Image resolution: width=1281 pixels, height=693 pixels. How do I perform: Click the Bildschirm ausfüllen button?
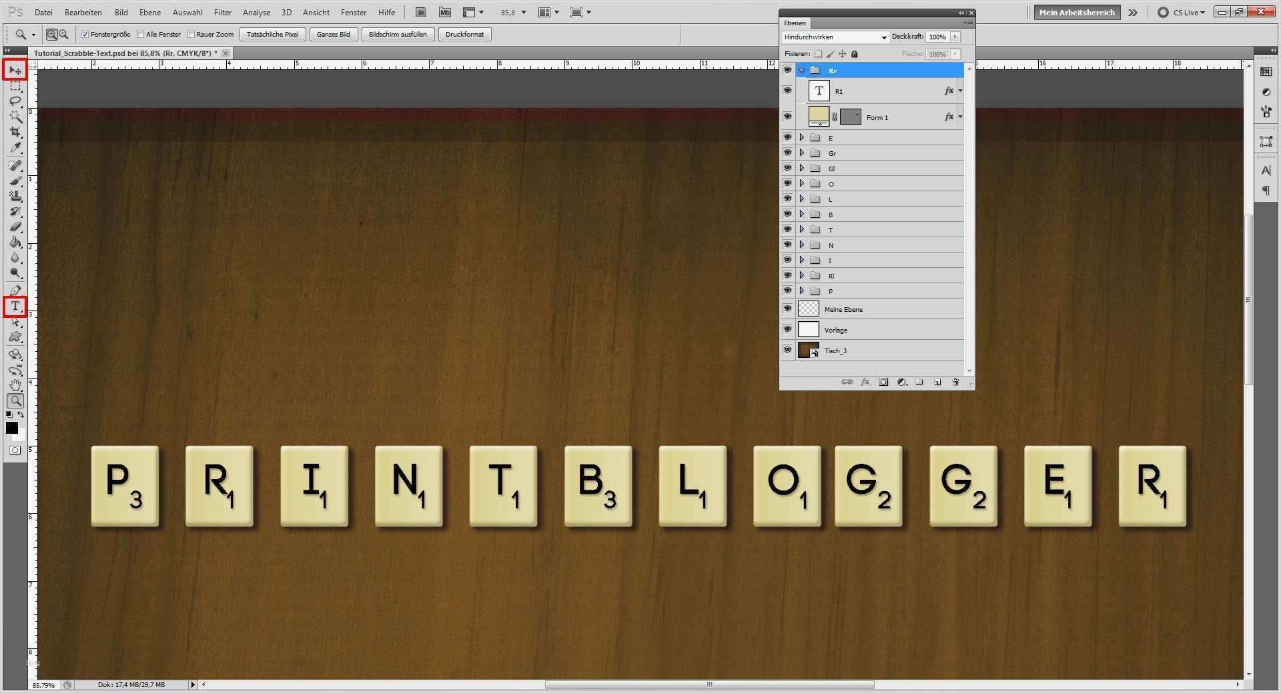(x=398, y=34)
